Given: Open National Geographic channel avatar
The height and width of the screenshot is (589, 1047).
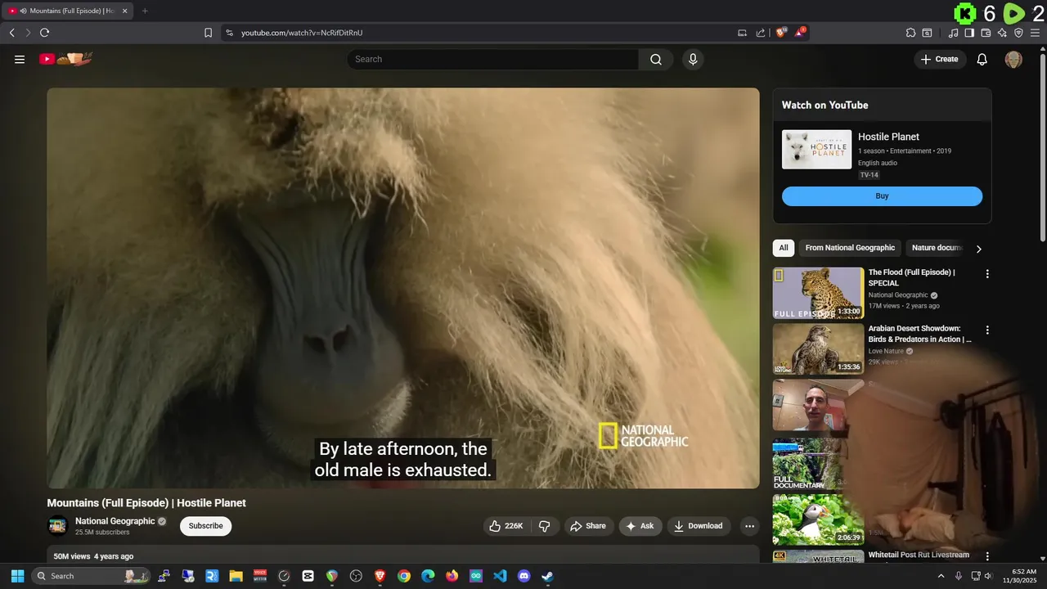Looking at the screenshot, I should point(57,526).
